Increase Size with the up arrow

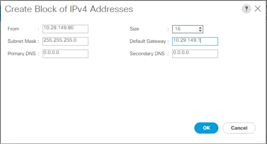[x=200, y=27]
